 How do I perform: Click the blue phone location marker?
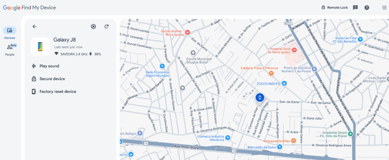pyautogui.click(x=260, y=98)
